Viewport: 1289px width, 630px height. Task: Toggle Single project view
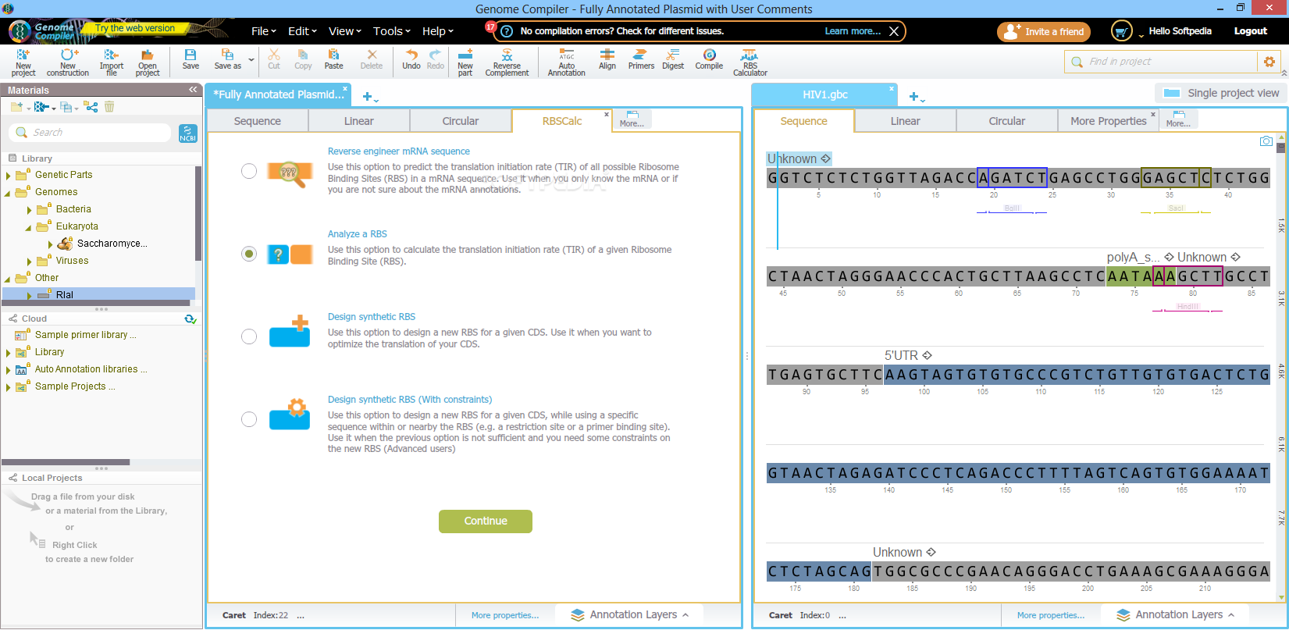point(1220,93)
